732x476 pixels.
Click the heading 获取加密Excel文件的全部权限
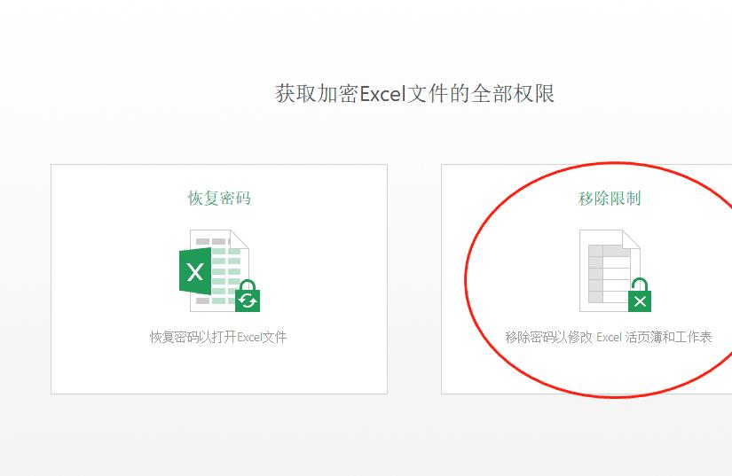click(414, 94)
